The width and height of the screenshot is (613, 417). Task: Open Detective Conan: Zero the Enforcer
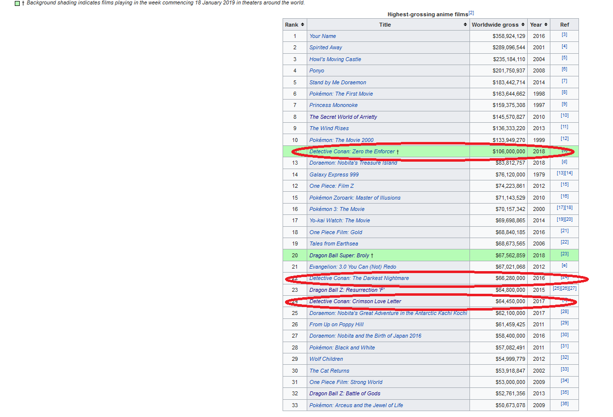tap(352, 151)
